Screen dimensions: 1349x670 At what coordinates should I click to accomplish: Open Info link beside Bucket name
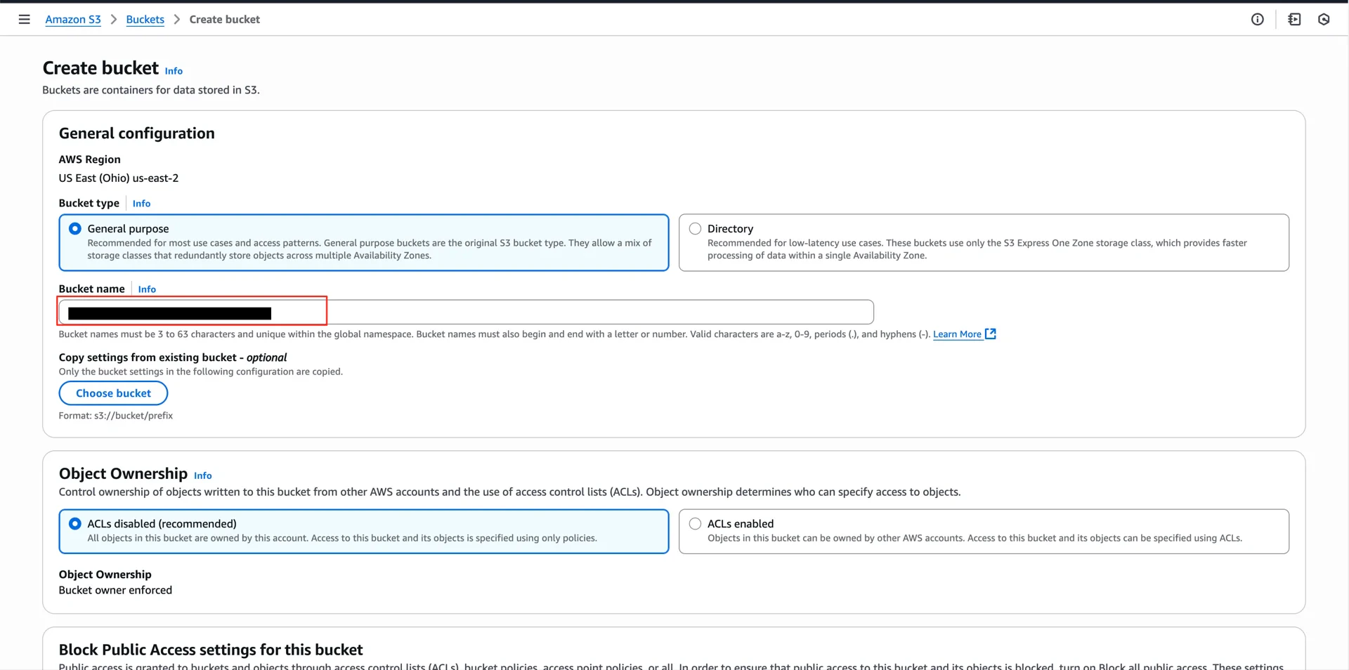147,289
